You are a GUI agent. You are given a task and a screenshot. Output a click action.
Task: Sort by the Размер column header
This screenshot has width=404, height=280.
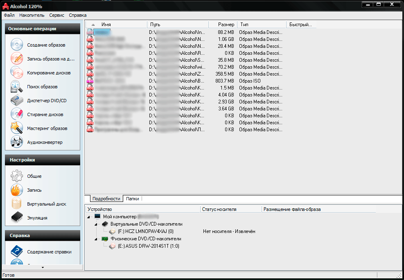pyautogui.click(x=223, y=25)
